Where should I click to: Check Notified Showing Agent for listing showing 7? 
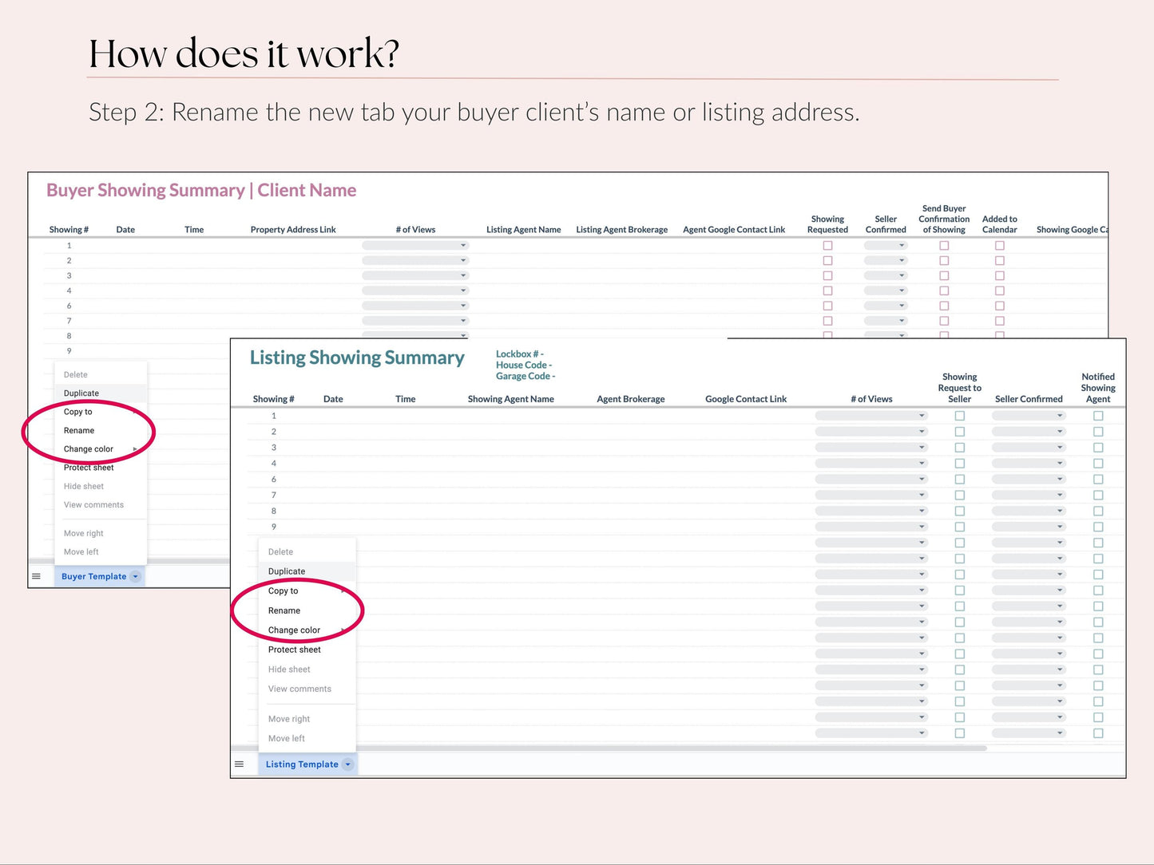coord(1098,496)
